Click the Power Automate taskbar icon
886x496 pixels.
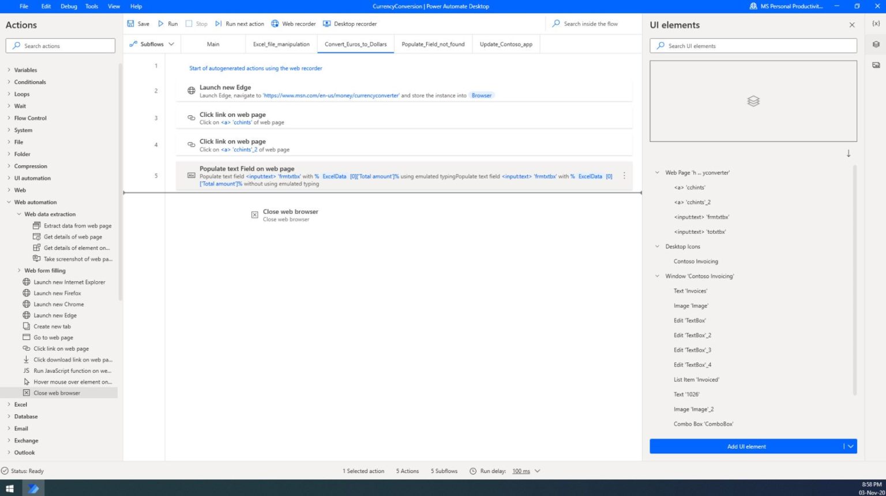(33, 489)
